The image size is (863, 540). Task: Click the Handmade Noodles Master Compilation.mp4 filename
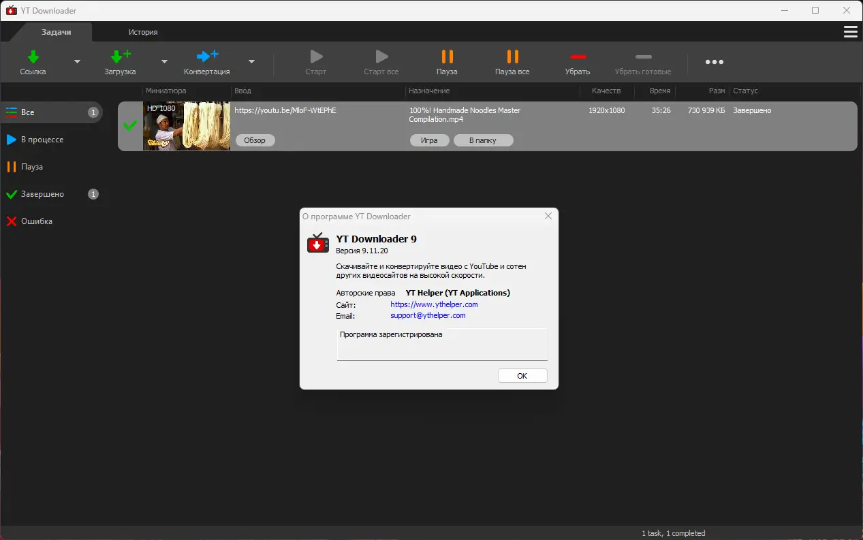pyautogui.click(x=465, y=114)
